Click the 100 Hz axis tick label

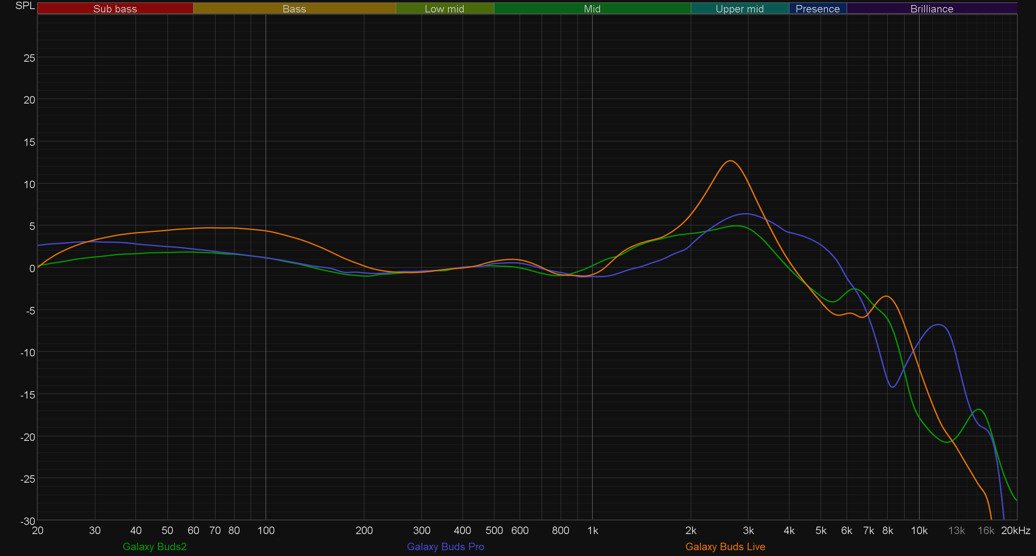point(266,530)
